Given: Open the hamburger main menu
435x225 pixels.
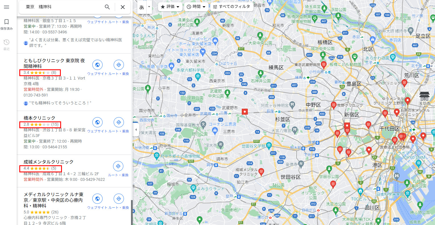Looking at the screenshot, I should click(x=7, y=7).
